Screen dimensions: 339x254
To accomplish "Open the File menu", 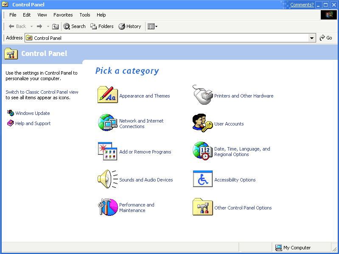I will [13, 15].
